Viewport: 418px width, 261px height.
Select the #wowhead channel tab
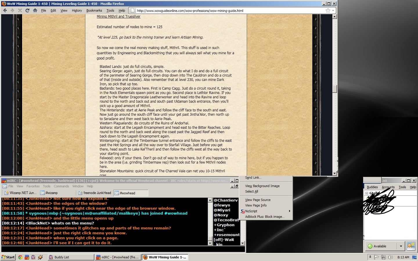pos(131,193)
